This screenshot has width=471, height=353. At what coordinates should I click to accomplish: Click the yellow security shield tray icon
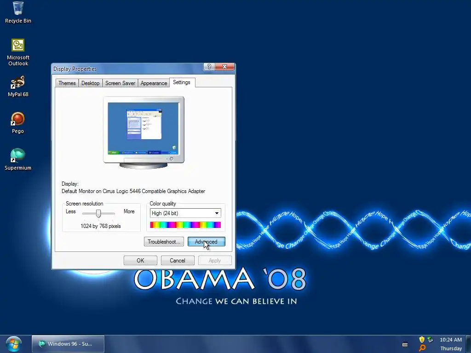pyautogui.click(x=422, y=340)
